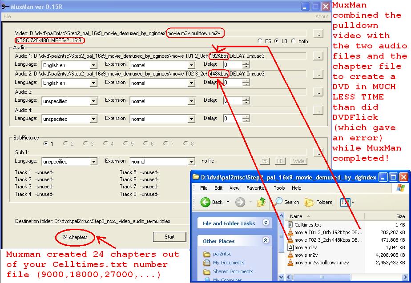The image size is (411, 283).
Task: Click the Explorer title bar folder icon
Action: point(196,177)
